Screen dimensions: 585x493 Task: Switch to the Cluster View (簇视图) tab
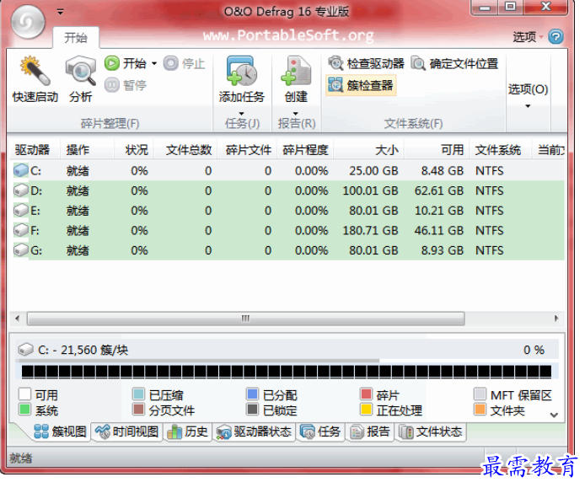(x=60, y=431)
